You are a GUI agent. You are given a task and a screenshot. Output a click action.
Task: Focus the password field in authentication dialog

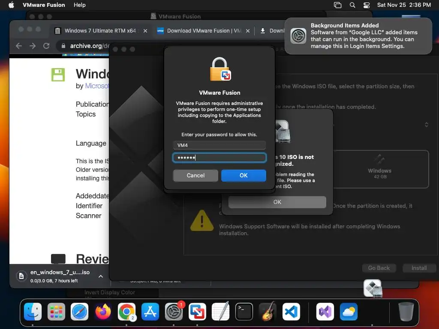[x=219, y=158]
